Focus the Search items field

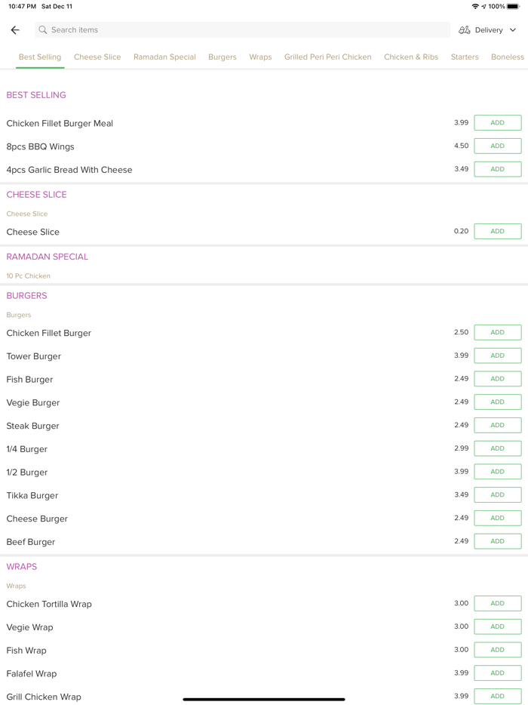pyautogui.click(x=241, y=30)
